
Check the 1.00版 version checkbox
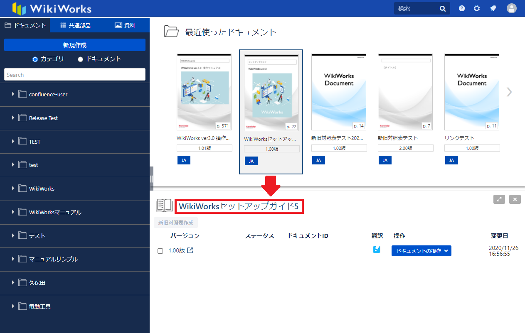point(160,251)
